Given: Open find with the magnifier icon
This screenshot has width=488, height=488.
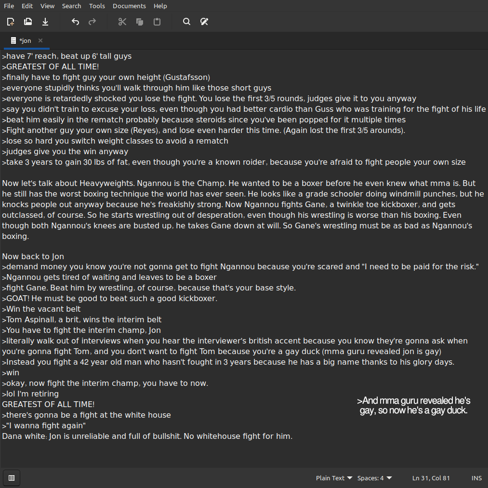Looking at the screenshot, I should (187, 22).
